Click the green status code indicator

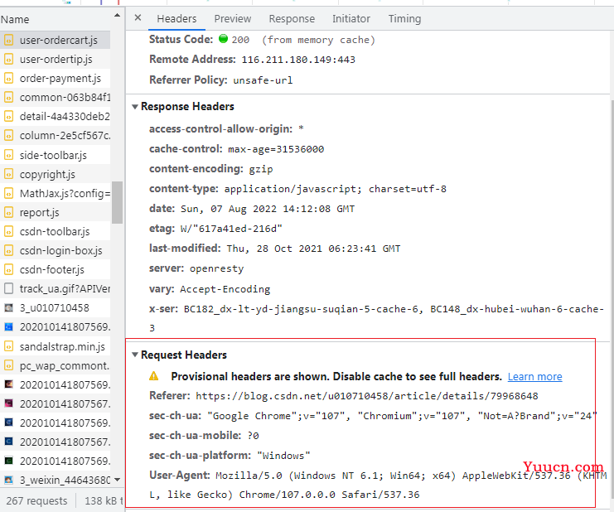[223, 39]
